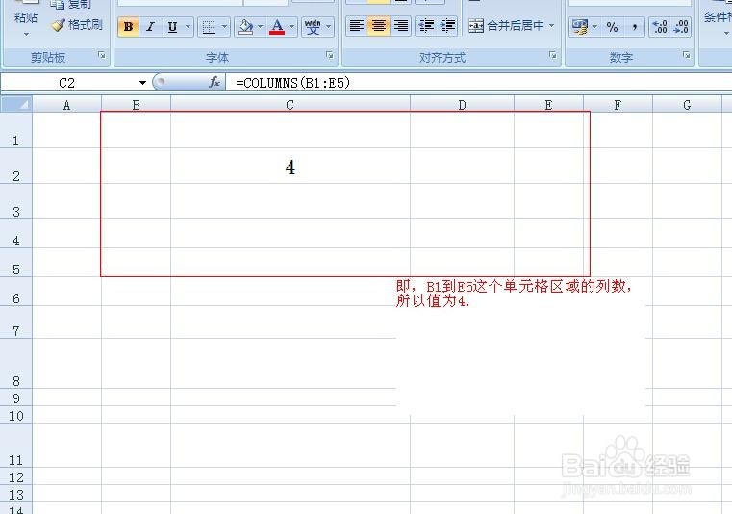Select column E header
Image resolution: width=732 pixels, height=514 pixels.
tap(548, 105)
